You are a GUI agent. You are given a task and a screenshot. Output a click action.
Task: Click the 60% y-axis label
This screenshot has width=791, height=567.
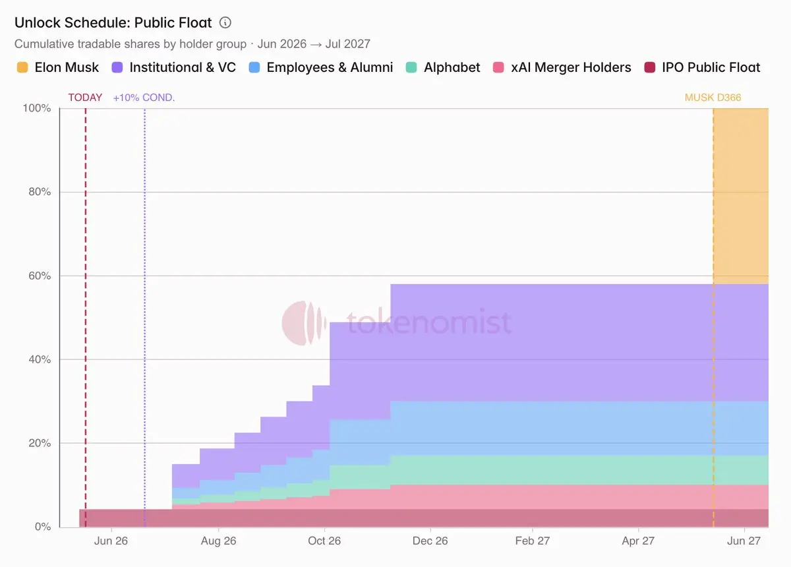[40, 276]
